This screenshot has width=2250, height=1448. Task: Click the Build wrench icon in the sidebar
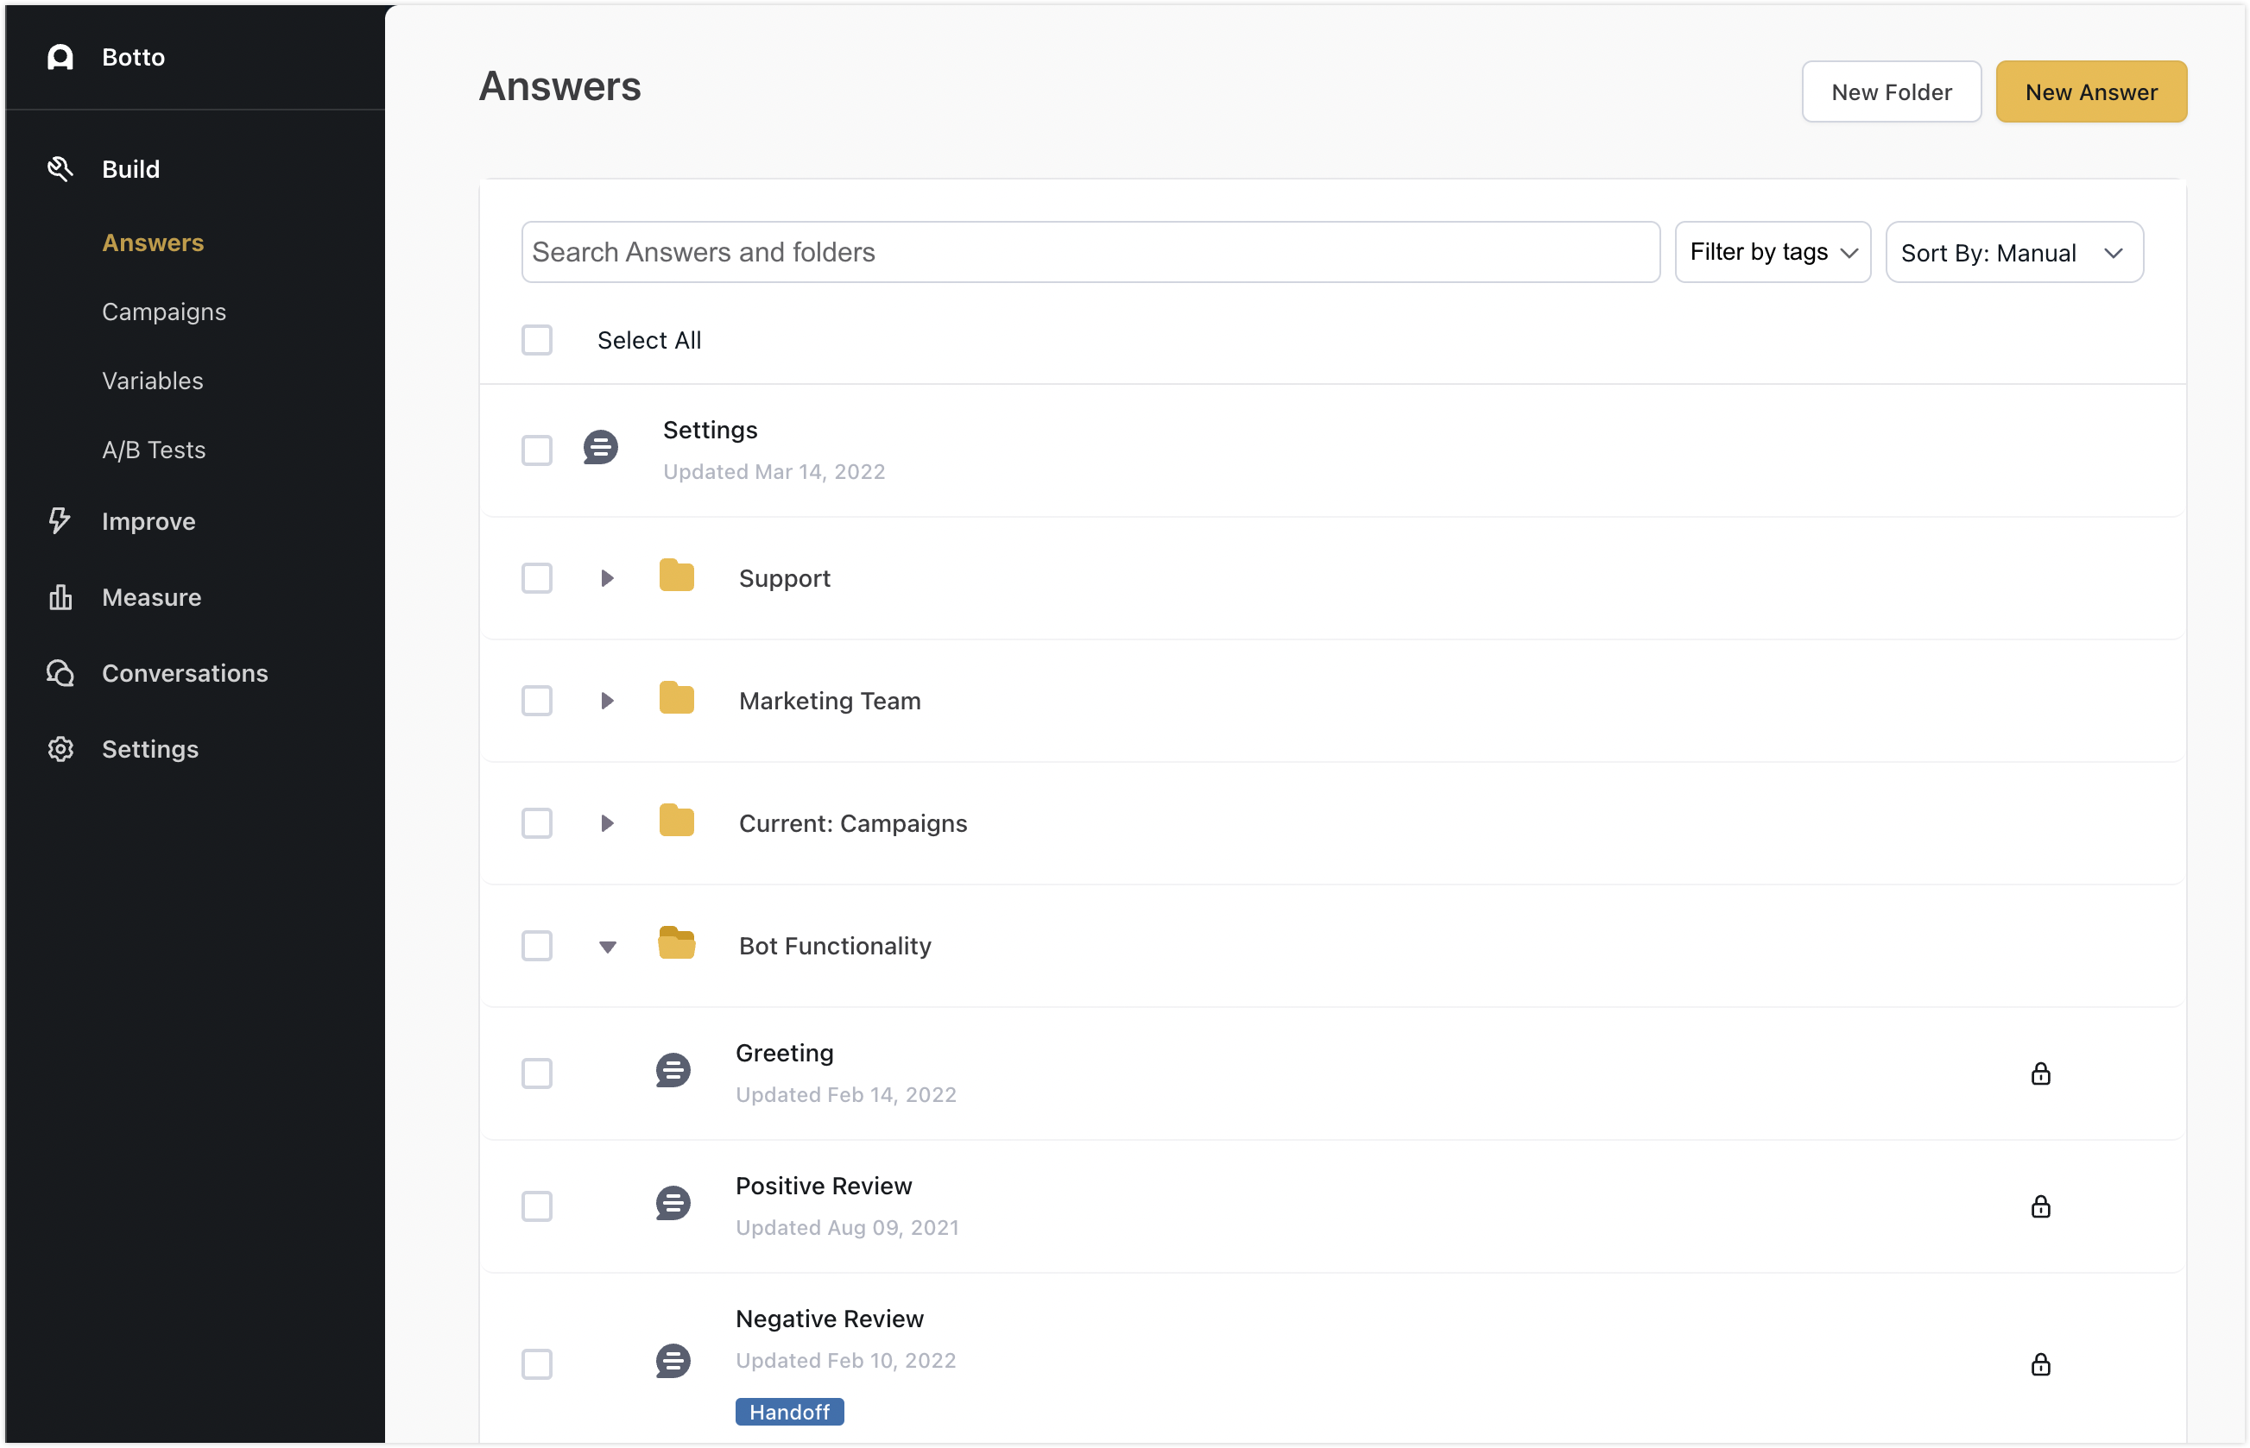coord(60,169)
